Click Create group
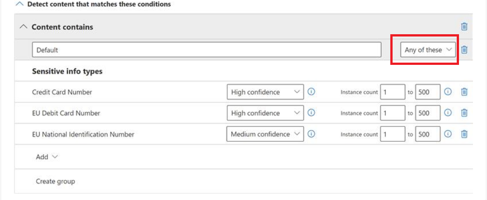This screenshot has width=487, height=200. (56, 181)
